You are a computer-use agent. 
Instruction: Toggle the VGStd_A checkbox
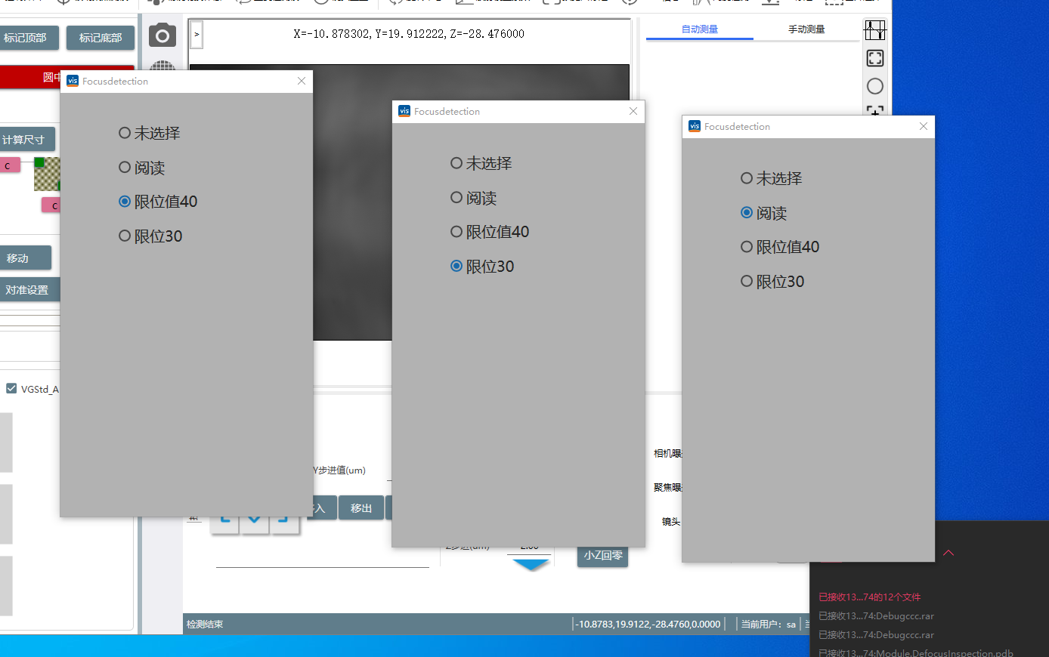[x=11, y=388]
